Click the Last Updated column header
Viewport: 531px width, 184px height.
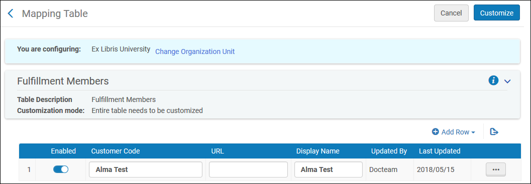pyautogui.click(x=440, y=151)
